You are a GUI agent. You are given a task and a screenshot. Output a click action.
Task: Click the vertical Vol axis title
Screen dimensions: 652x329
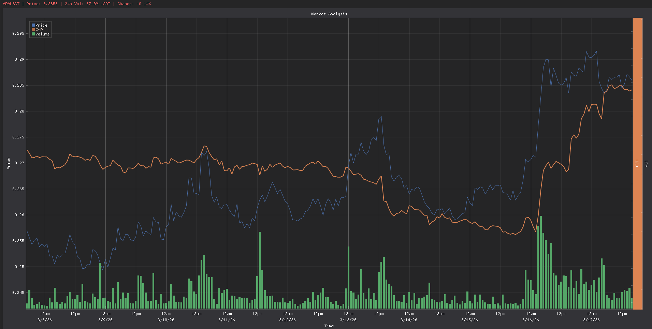click(x=647, y=164)
